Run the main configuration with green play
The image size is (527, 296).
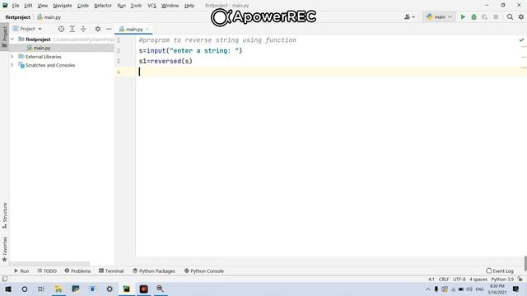pyautogui.click(x=463, y=16)
